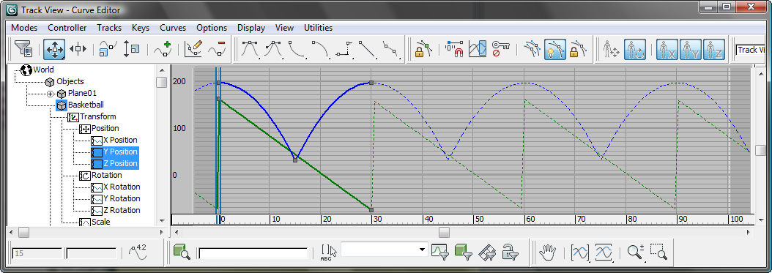Expand the Plane01 tree node
The width and height of the screenshot is (772, 273).
coord(51,94)
